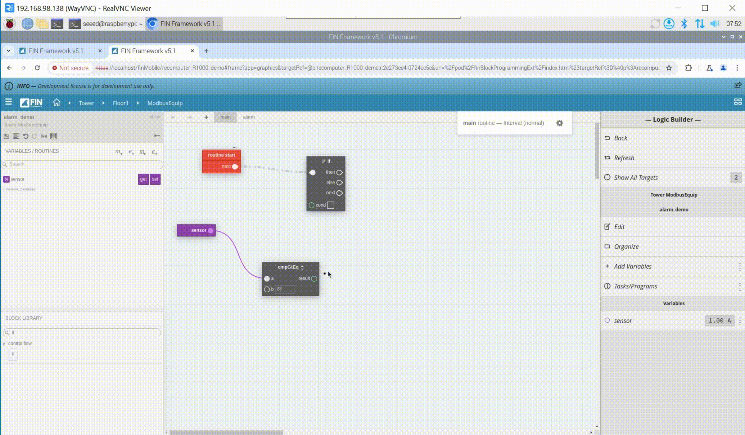Click the FIN home icon

click(x=56, y=103)
